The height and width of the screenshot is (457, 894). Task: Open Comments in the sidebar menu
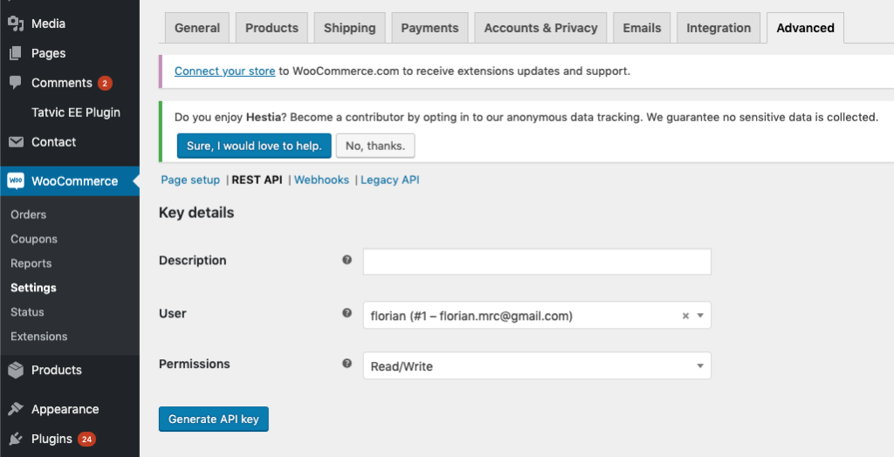click(x=62, y=83)
